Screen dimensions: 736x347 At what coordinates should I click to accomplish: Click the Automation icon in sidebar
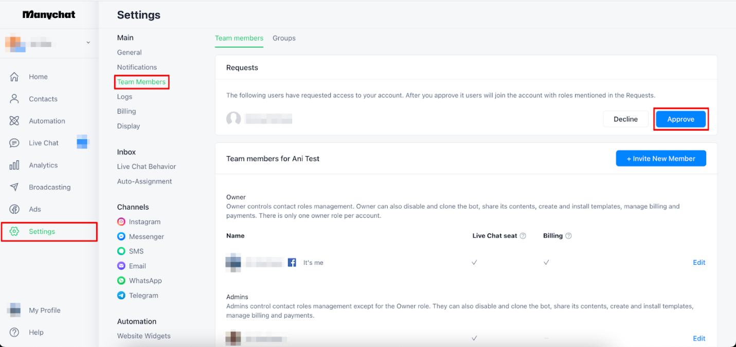coord(14,121)
